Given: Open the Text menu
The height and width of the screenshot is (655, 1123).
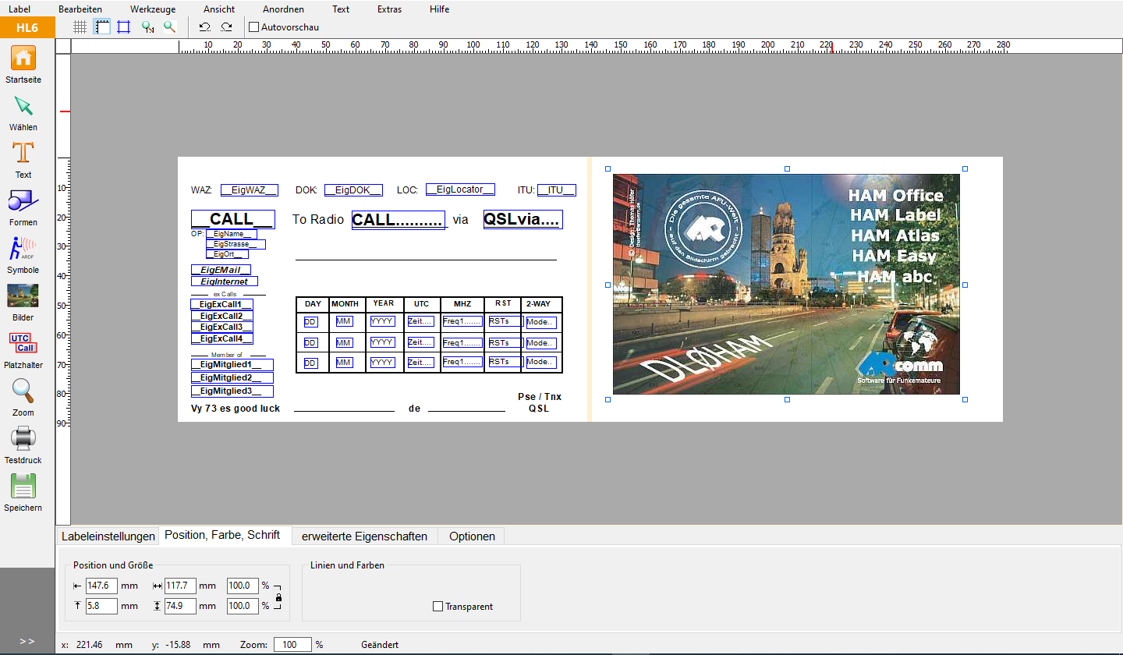Looking at the screenshot, I should (341, 9).
